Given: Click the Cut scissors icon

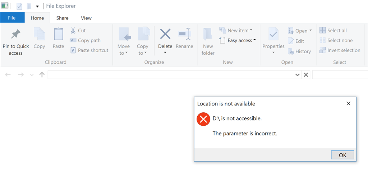Looking at the screenshot, I should coord(73,30).
